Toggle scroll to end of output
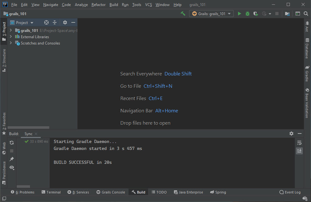Screen dimensions: 311x202 (299, 151)
